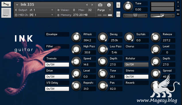Open the MIDI channel dropdown
The width and height of the screenshot is (182, 105).
(x=52, y=15)
